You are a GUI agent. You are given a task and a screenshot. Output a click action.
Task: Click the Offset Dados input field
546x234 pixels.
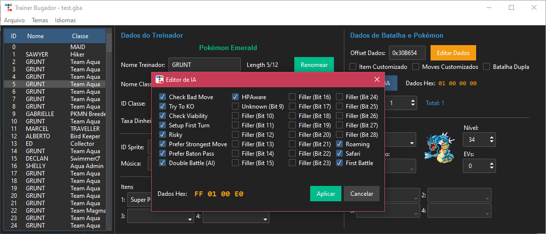(x=407, y=53)
